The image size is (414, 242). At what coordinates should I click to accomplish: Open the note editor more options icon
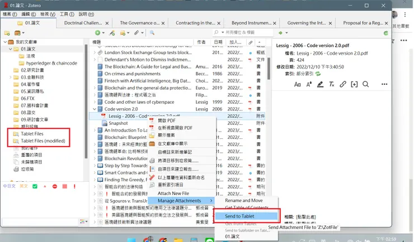point(384,84)
